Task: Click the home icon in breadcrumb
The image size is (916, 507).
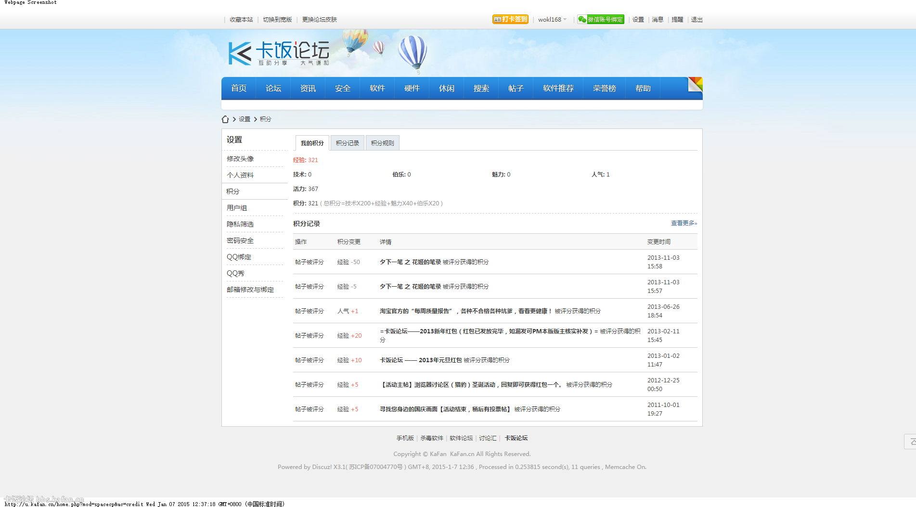Action: (225, 119)
